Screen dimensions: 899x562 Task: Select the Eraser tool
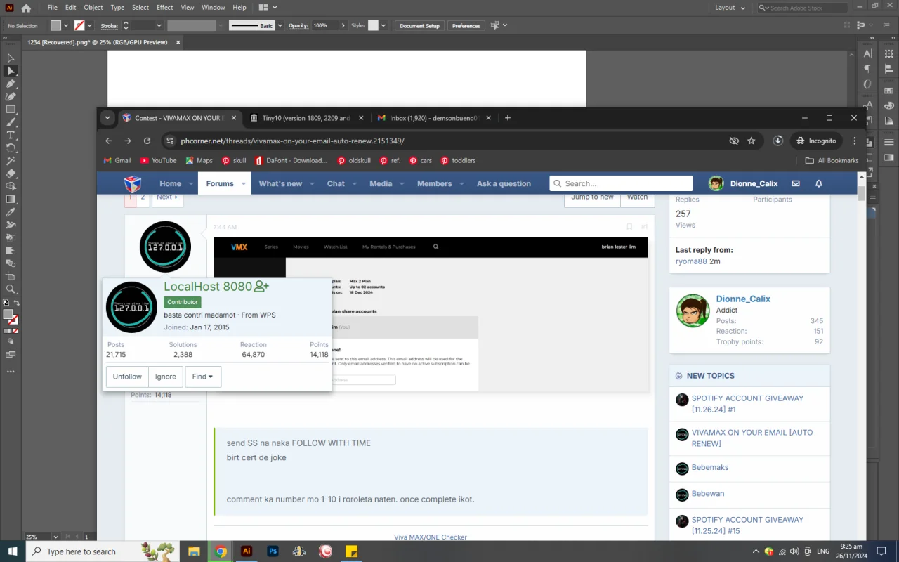click(x=11, y=174)
